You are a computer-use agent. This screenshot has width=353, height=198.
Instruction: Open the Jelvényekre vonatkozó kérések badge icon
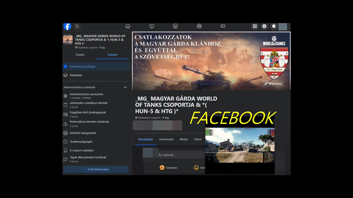[x=65, y=105]
